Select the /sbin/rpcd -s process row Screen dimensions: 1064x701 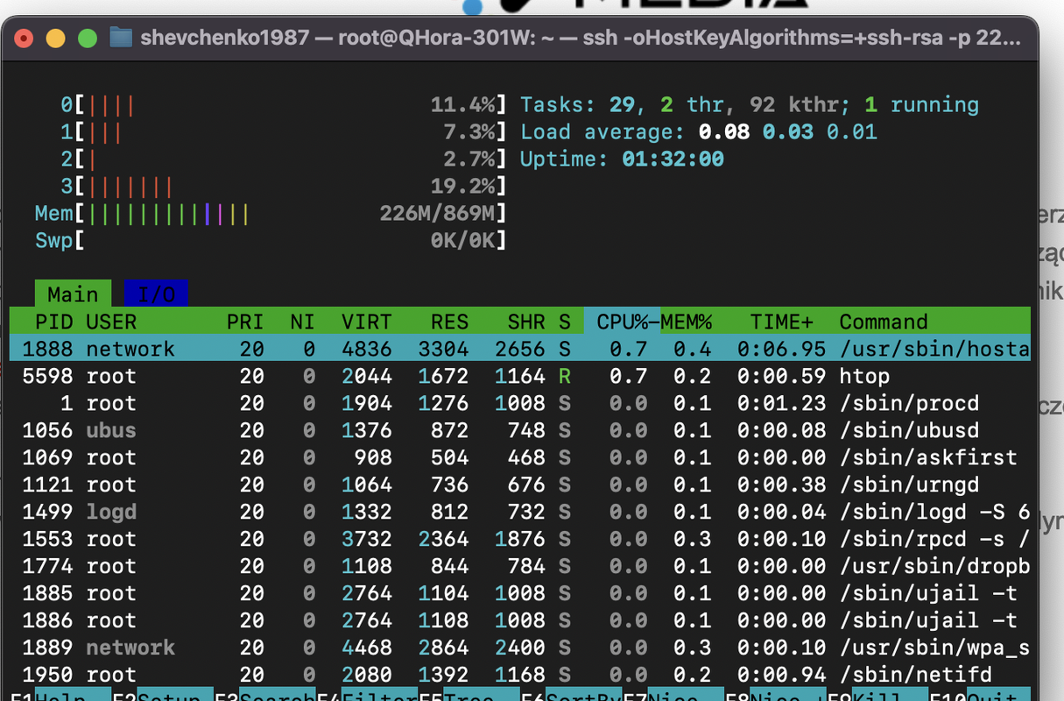pyautogui.click(x=520, y=539)
